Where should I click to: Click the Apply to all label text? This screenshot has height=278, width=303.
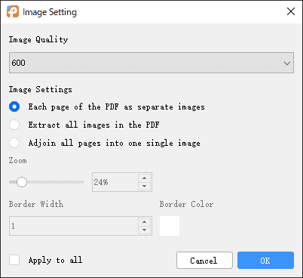(x=55, y=260)
